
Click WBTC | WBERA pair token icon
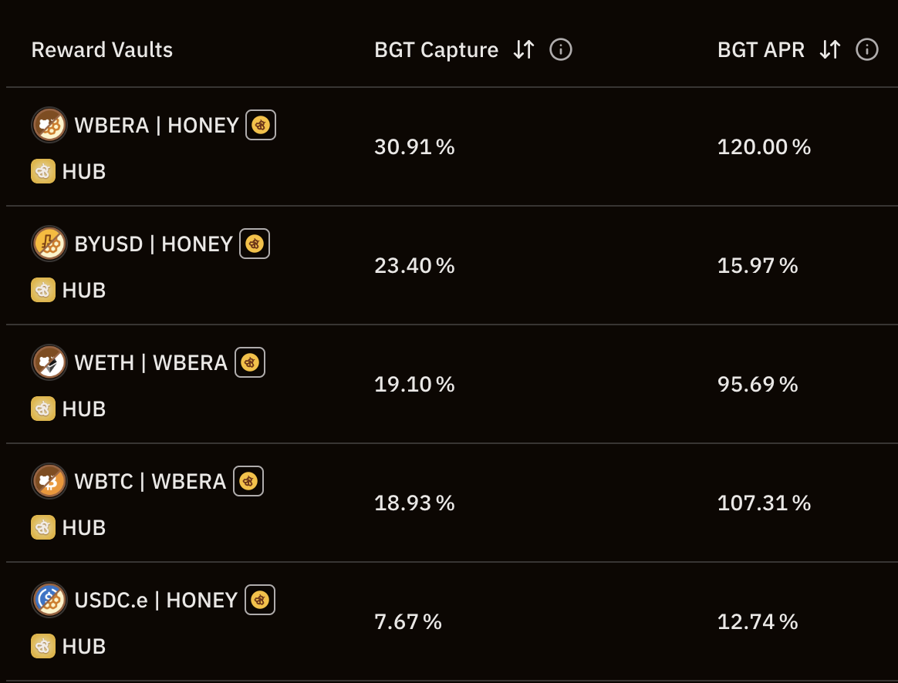[x=49, y=481]
